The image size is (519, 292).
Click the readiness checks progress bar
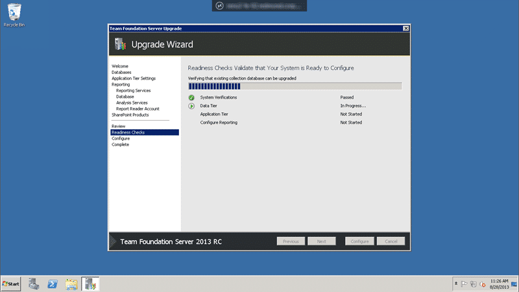tap(295, 86)
